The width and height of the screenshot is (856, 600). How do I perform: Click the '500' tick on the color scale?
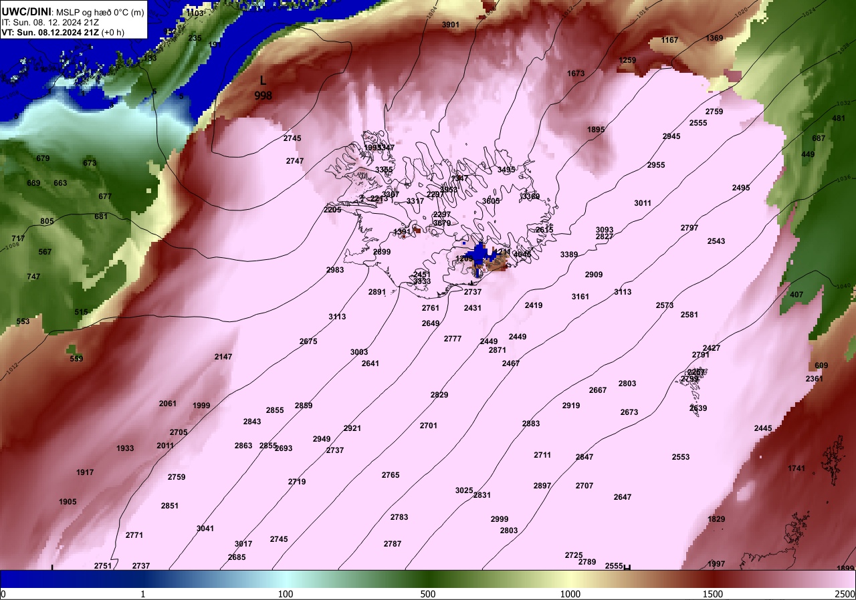428,594
